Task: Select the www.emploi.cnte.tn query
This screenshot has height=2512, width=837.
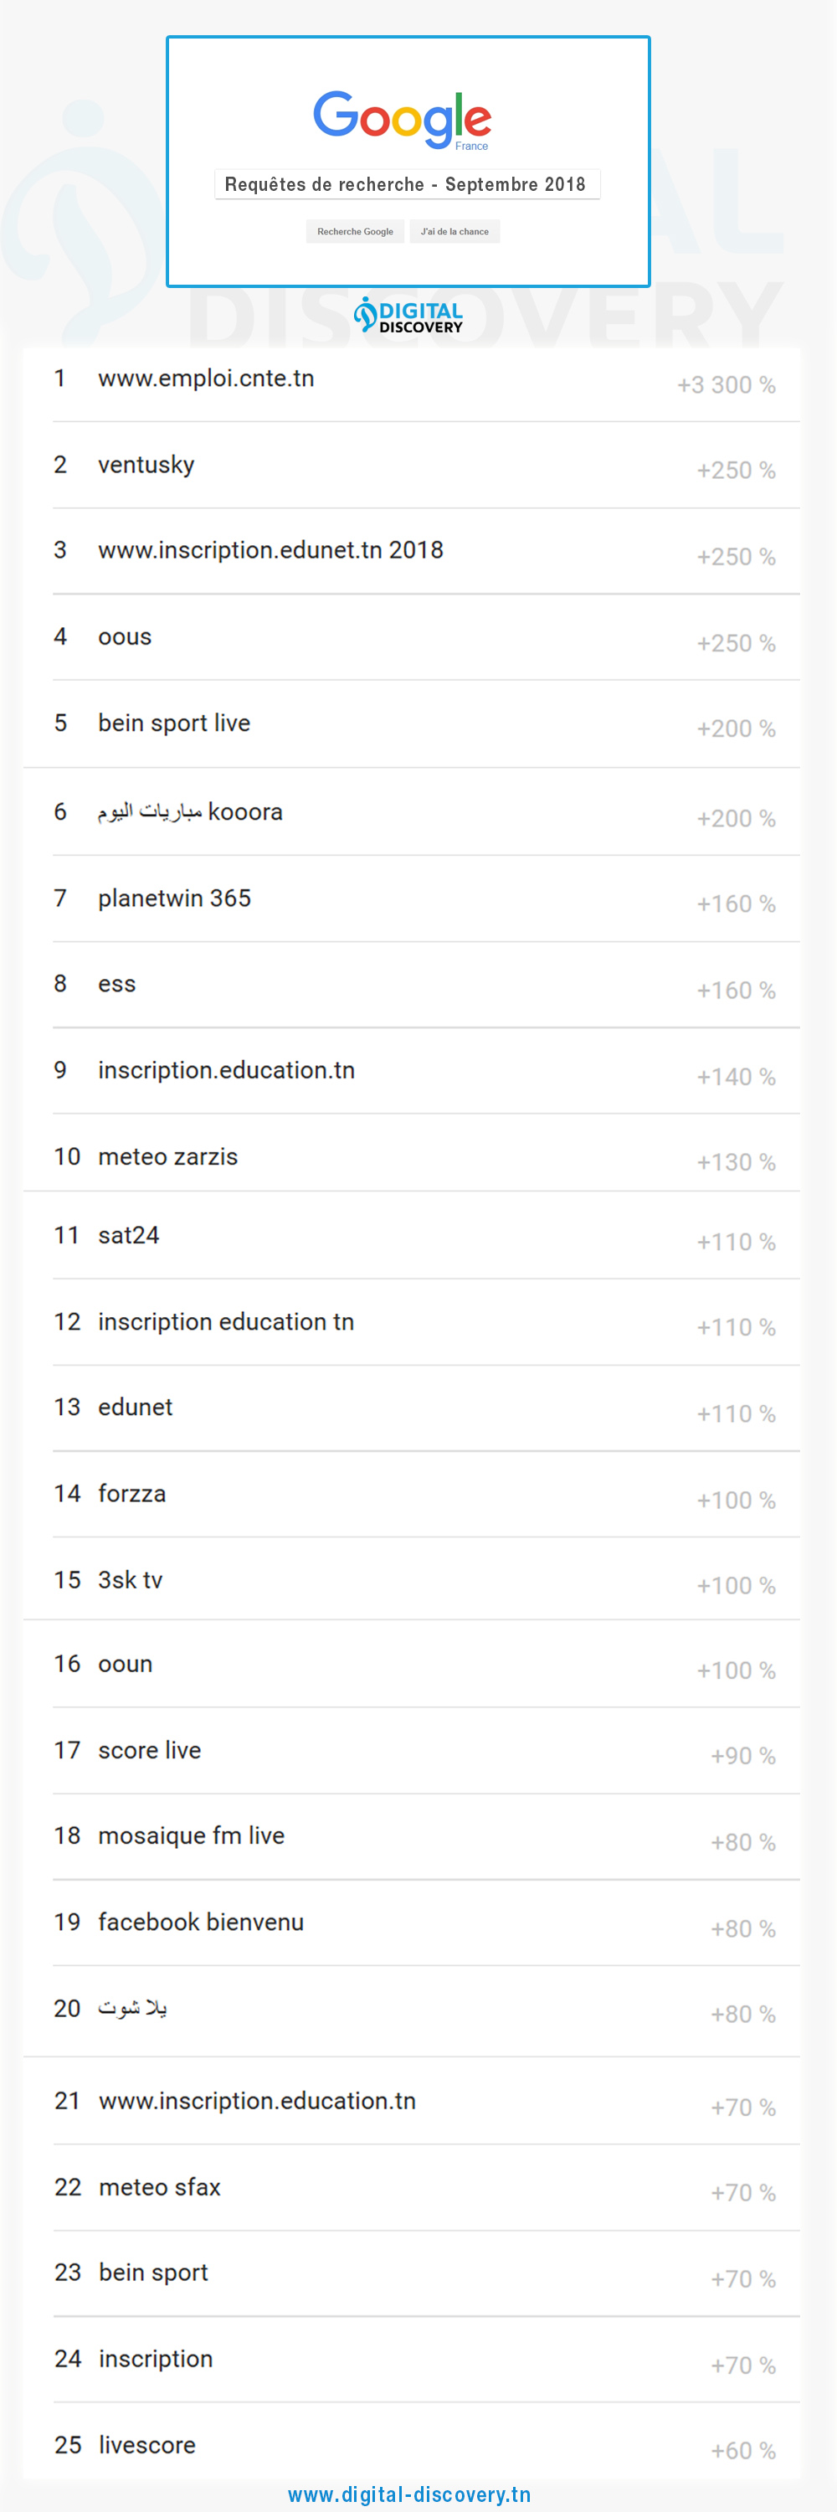Action: click(206, 378)
